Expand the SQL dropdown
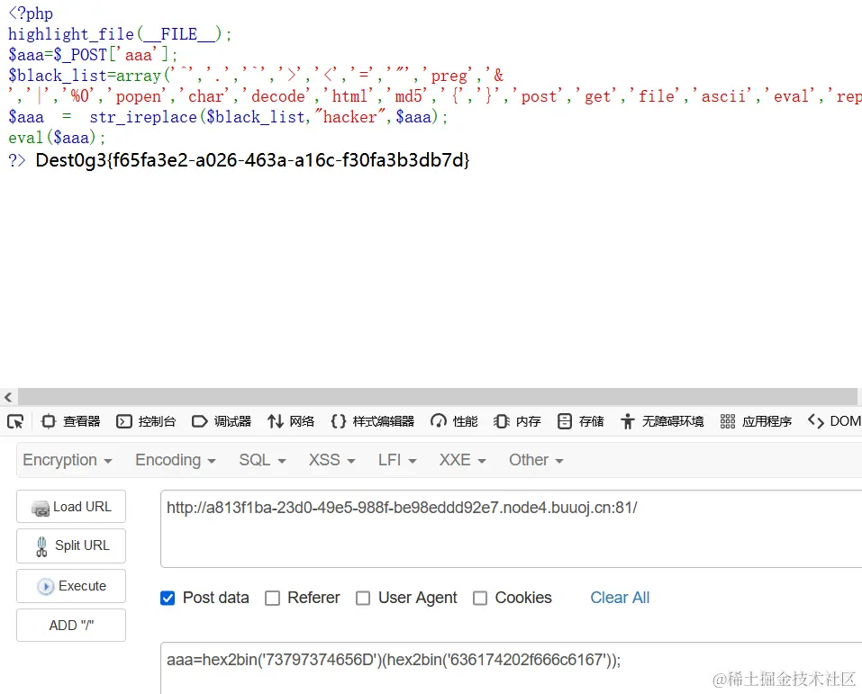 [x=262, y=460]
